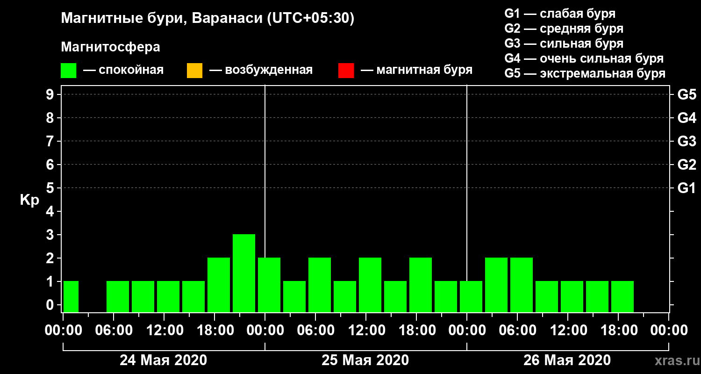
Task: Click the Kp 2 bar right after the 25 May midnight line
Action: tap(269, 285)
